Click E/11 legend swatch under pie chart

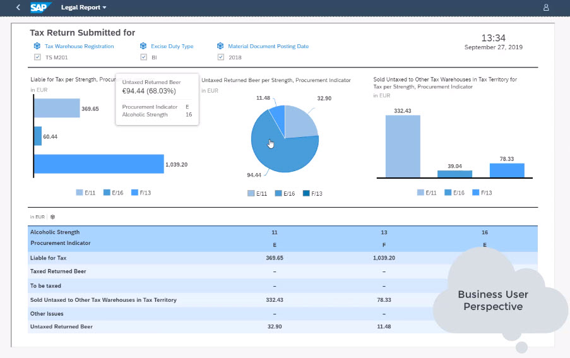251,193
